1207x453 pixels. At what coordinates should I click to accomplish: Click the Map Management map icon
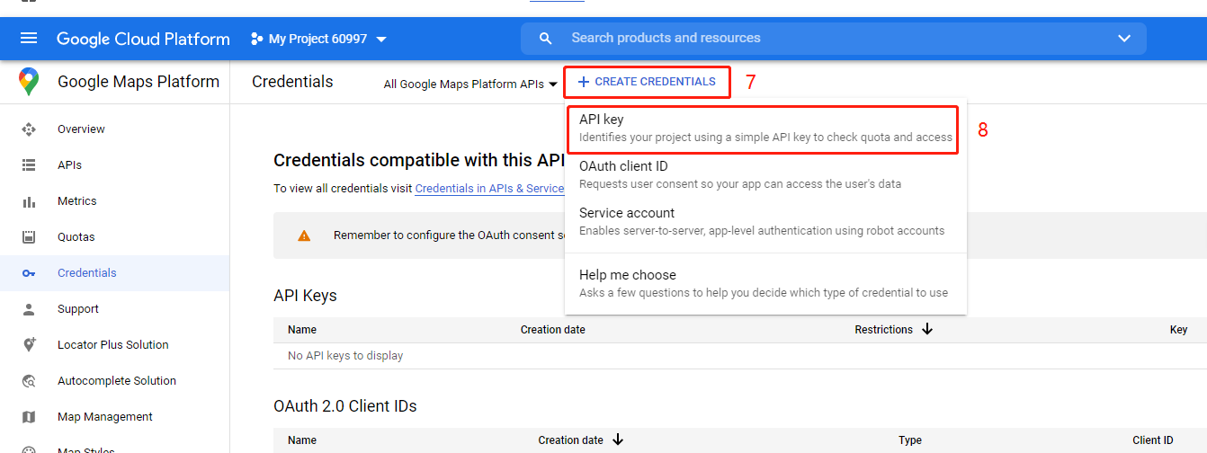point(29,417)
